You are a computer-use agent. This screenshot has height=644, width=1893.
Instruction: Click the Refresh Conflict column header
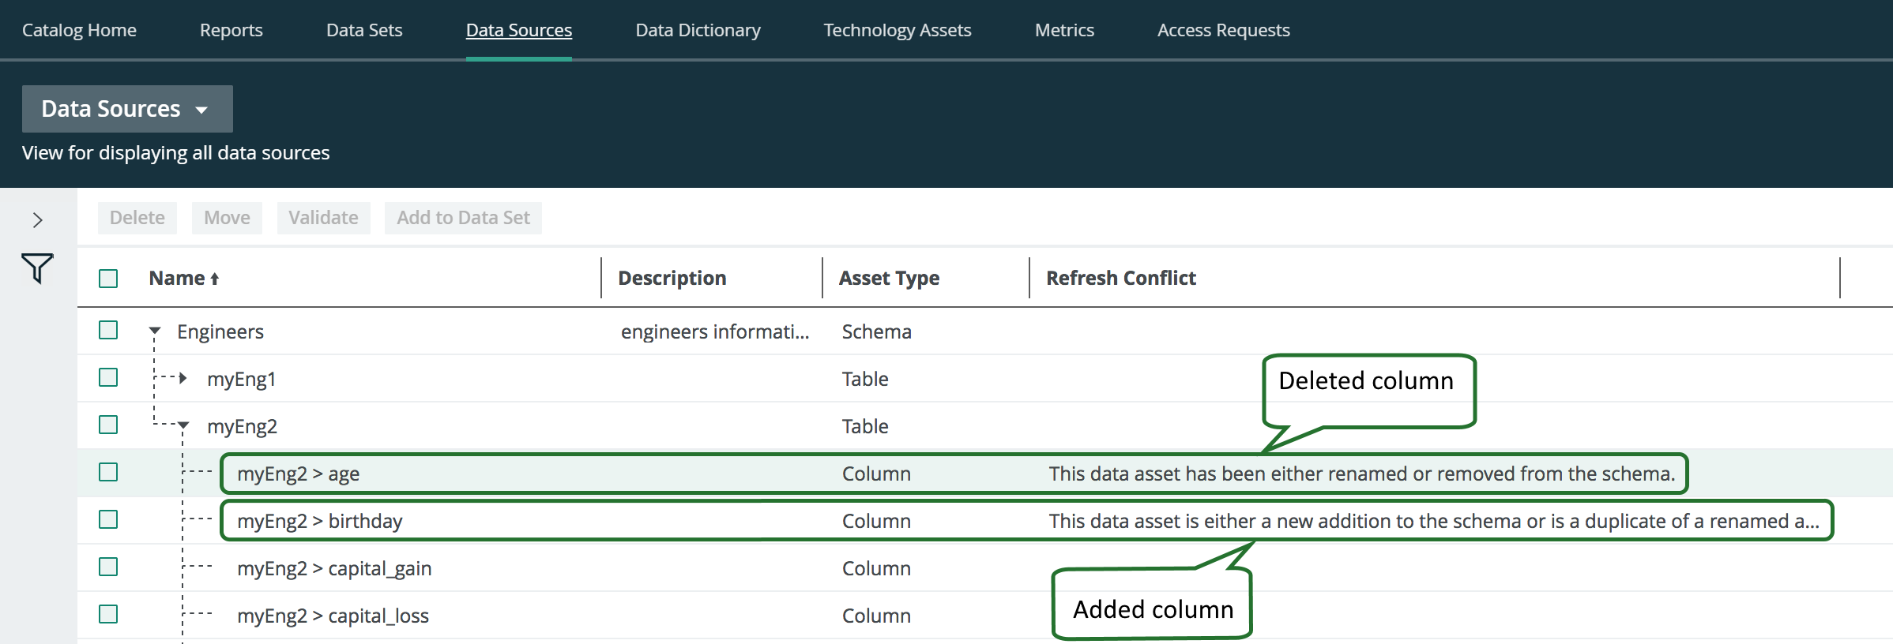[1120, 279]
